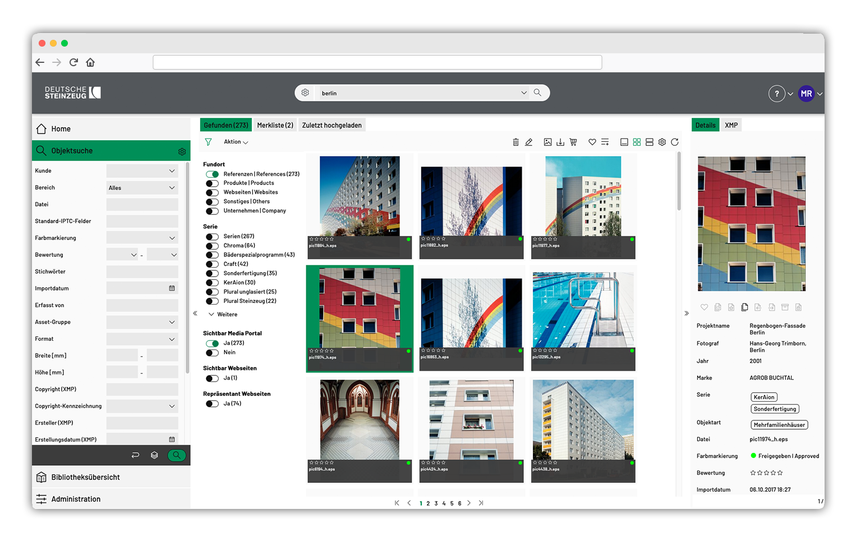Viewport: 856px width, 551px height.
Task: Enable Webseiten | Websites filter
Action: click(x=212, y=192)
